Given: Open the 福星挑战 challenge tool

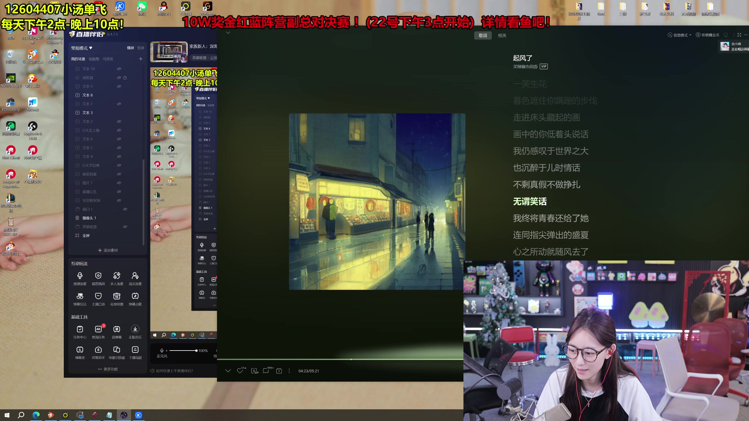Looking at the screenshot, I should [x=98, y=278].
